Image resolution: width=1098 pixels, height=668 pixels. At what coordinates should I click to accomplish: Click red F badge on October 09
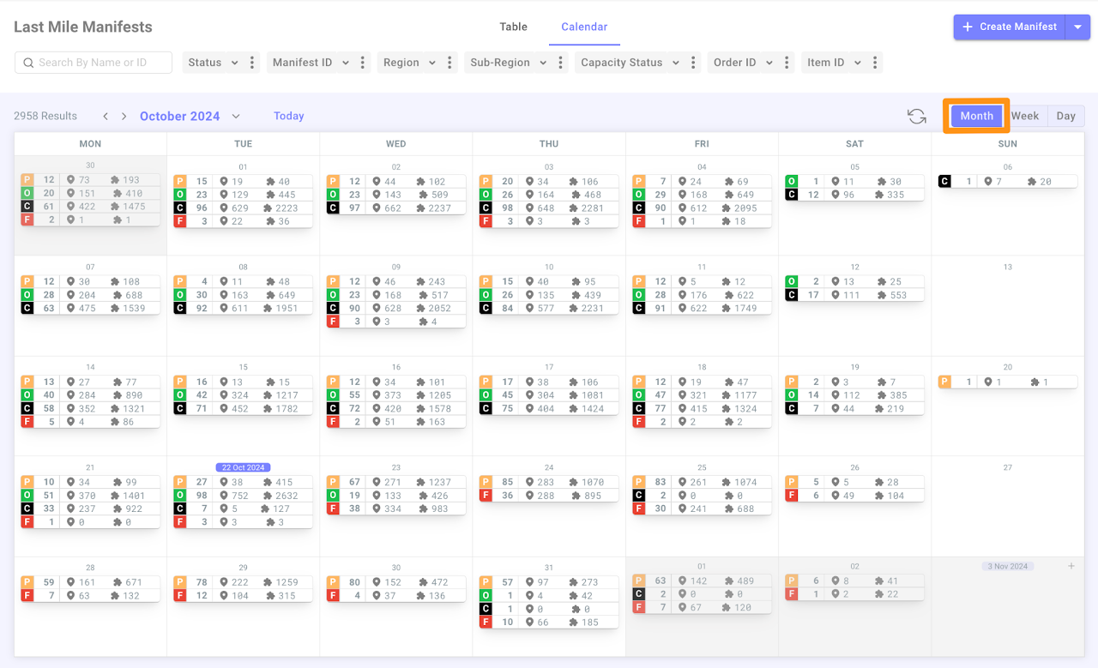pyautogui.click(x=333, y=322)
